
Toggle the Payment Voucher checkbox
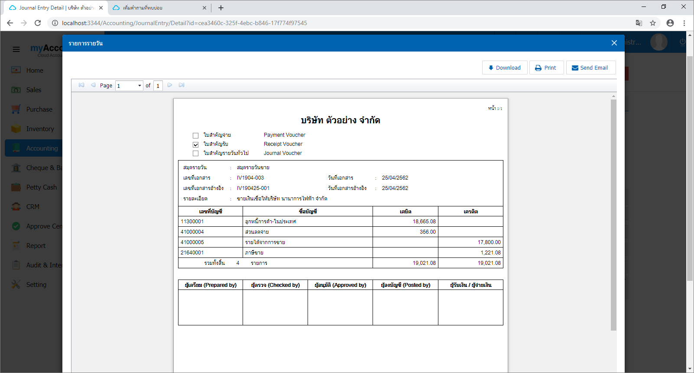tap(195, 135)
